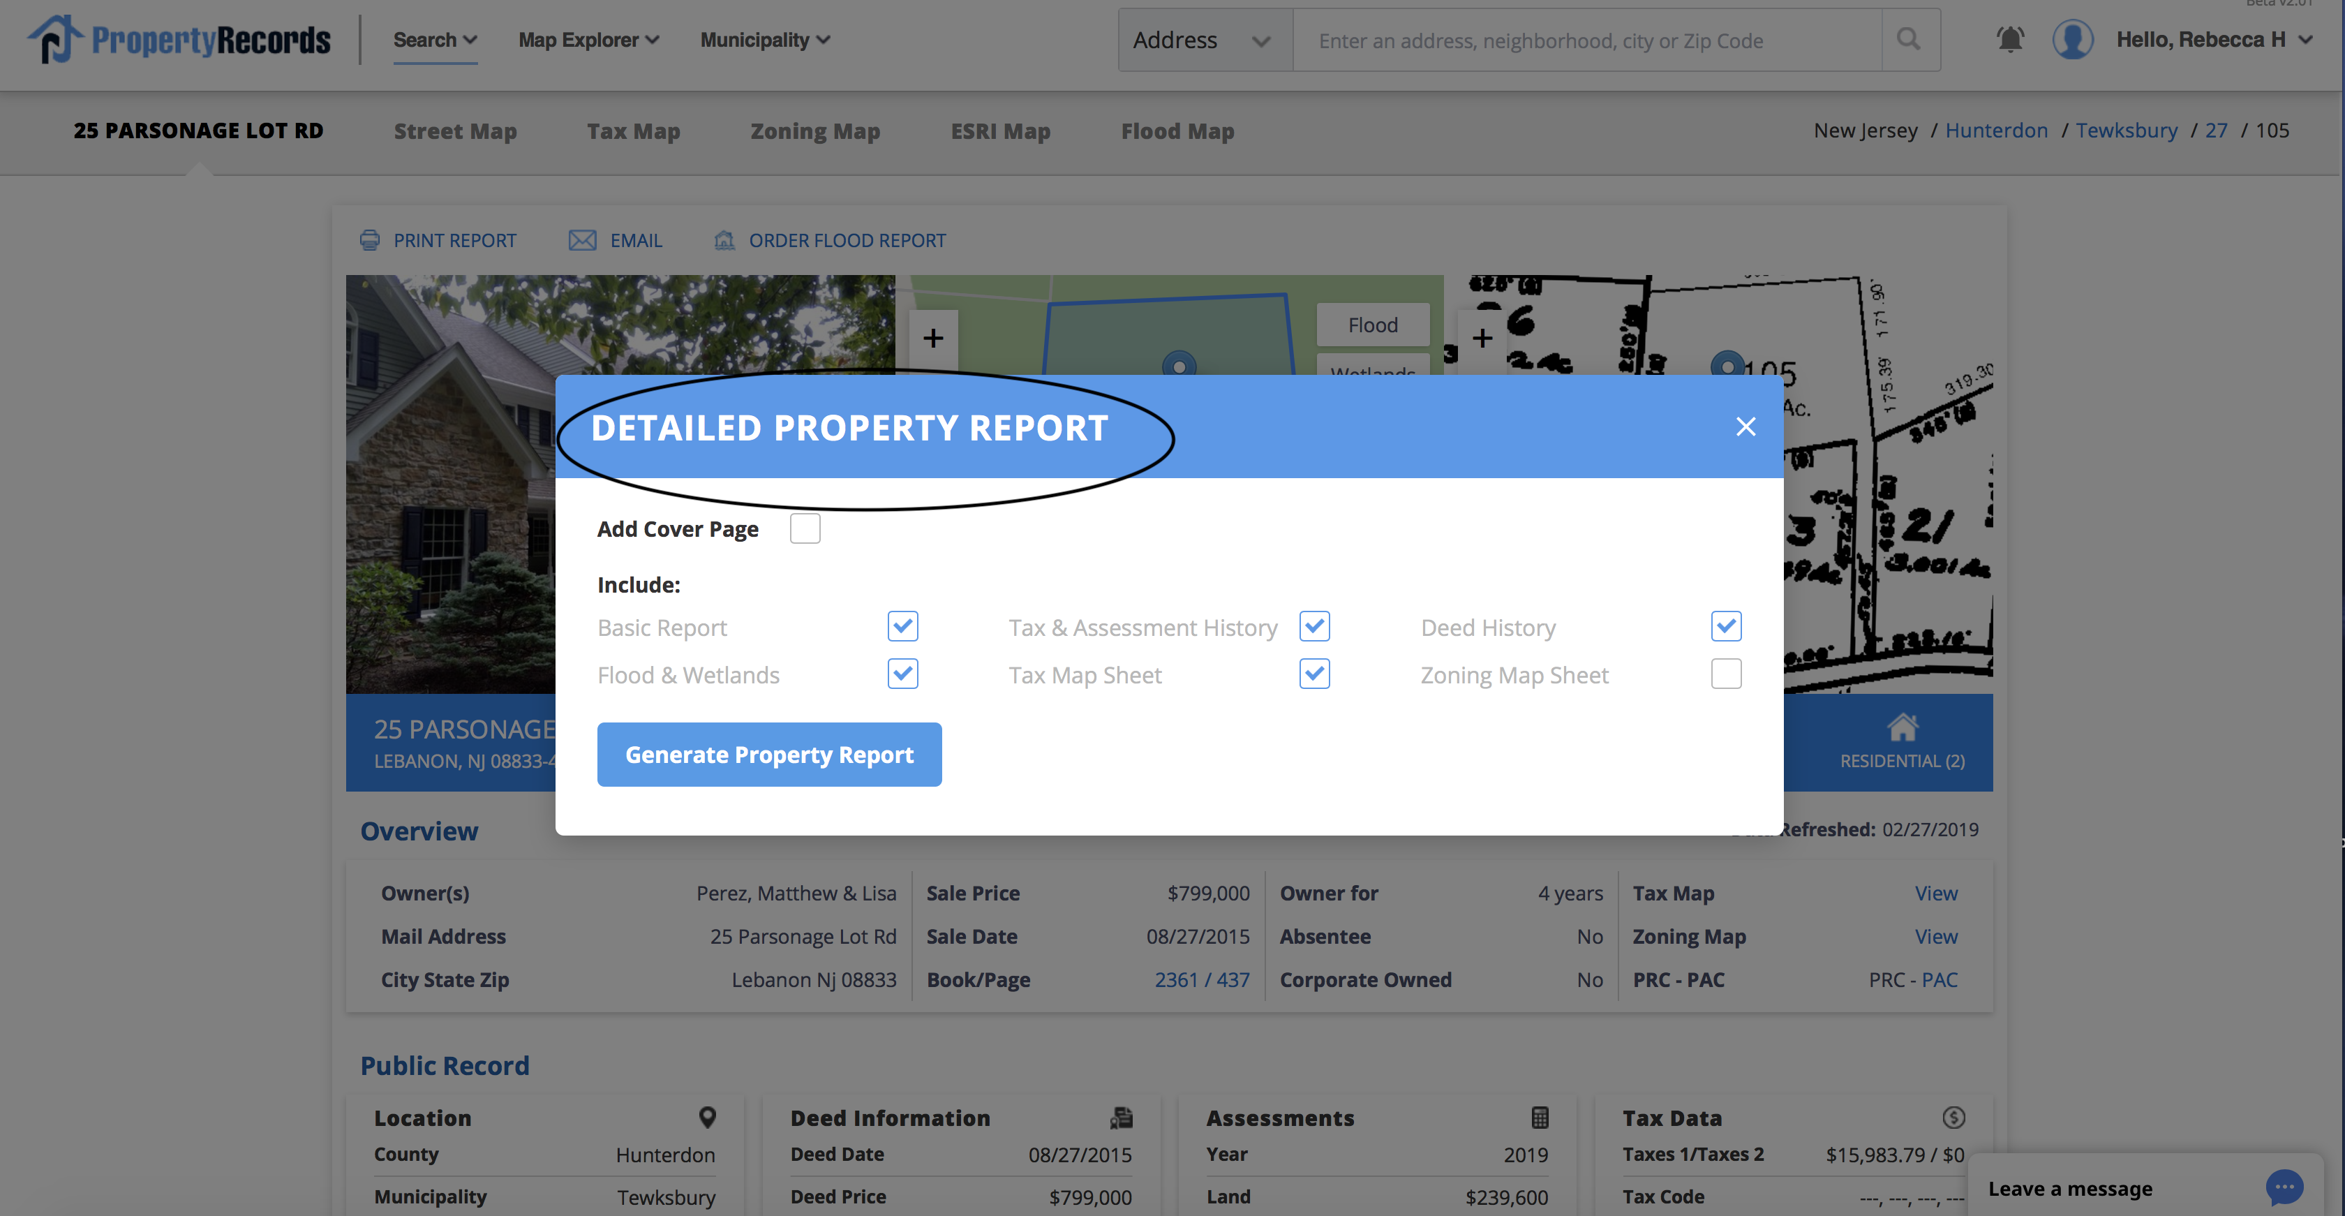2345x1216 pixels.
Task: Click the address search input field
Action: 1586,40
